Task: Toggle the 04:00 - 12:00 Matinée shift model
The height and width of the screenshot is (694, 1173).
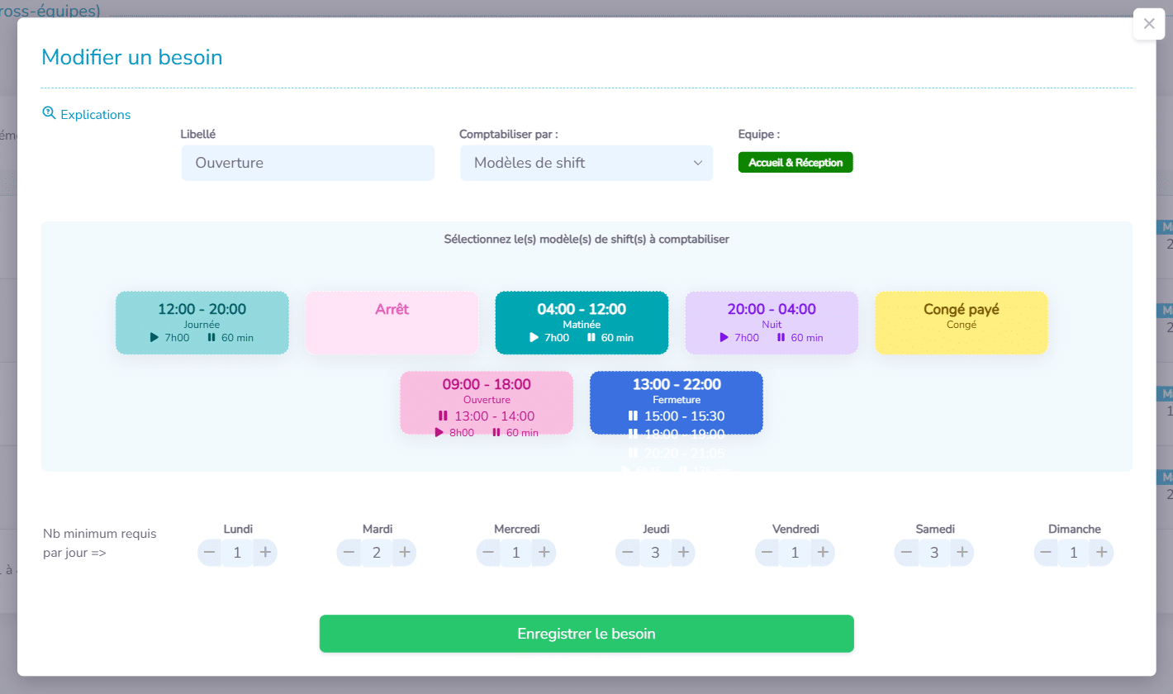Action: pyautogui.click(x=582, y=323)
